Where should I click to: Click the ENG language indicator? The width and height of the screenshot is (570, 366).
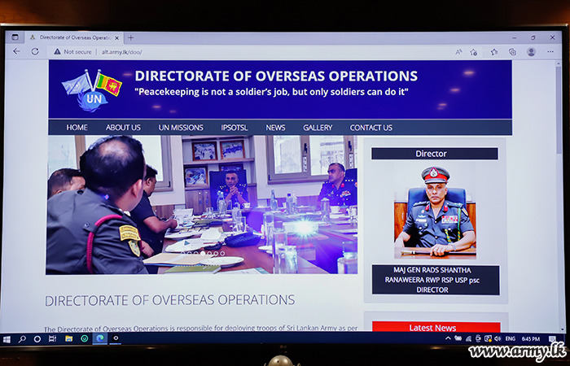[510, 339]
